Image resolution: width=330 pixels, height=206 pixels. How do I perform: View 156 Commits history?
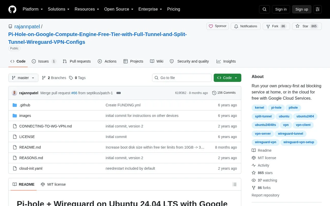click(x=224, y=93)
